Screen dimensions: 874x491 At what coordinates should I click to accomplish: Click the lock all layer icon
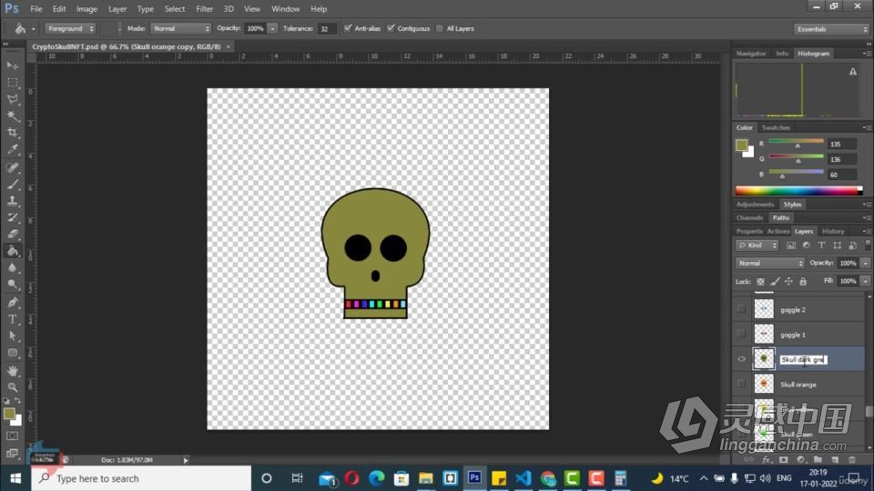(803, 282)
